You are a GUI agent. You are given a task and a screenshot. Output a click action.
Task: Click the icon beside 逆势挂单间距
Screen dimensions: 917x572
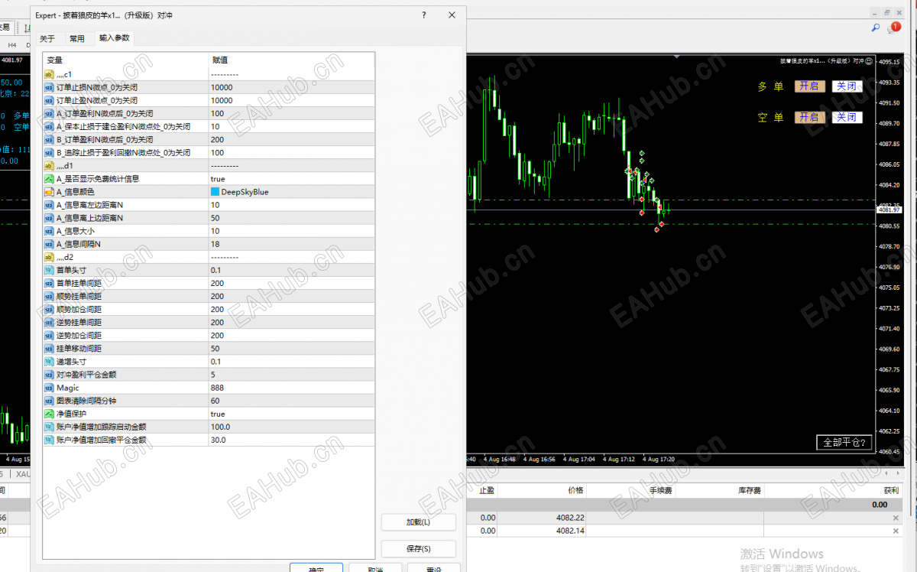49,322
